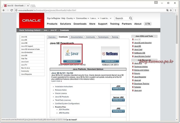This screenshot has height=123, width=180.
Task: Bookmark page with the star icon
Action: tap(171, 10)
